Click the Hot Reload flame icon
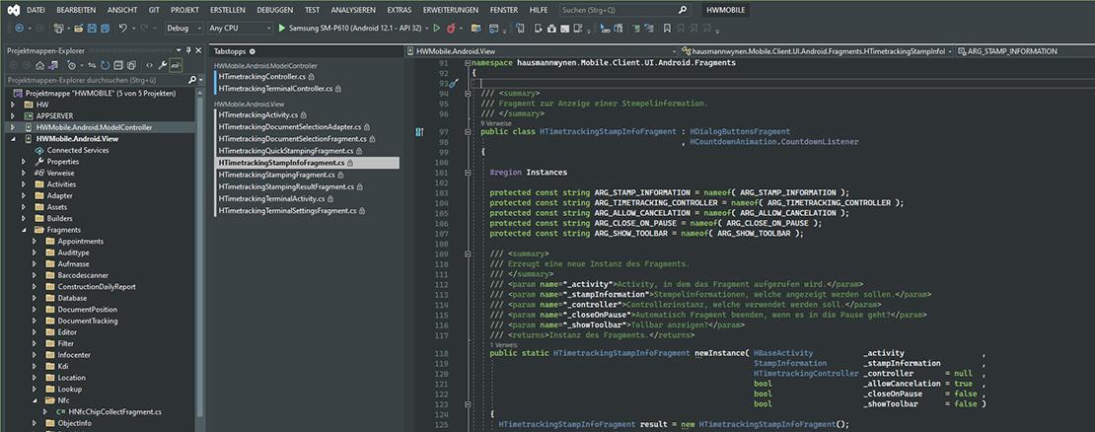Screen dimensions: 1095x432 click(451, 28)
